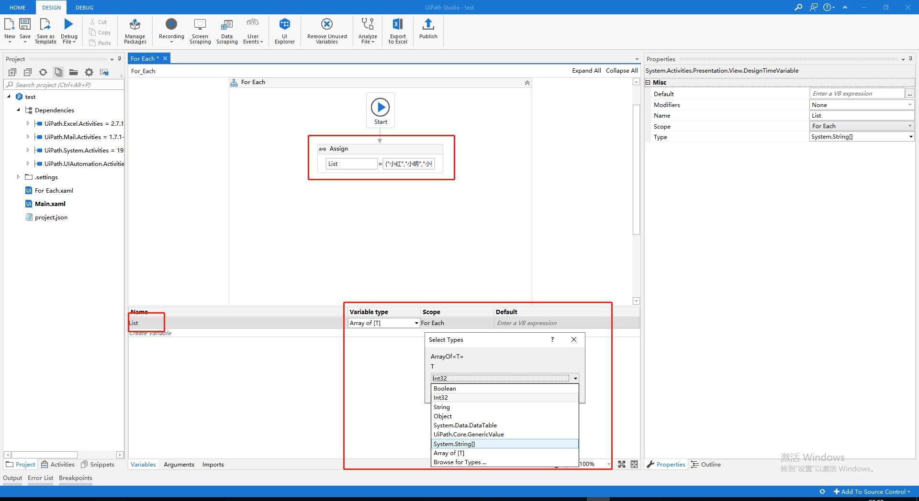Switch to the Imports tab
This screenshot has width=919, height=501.
213,464
